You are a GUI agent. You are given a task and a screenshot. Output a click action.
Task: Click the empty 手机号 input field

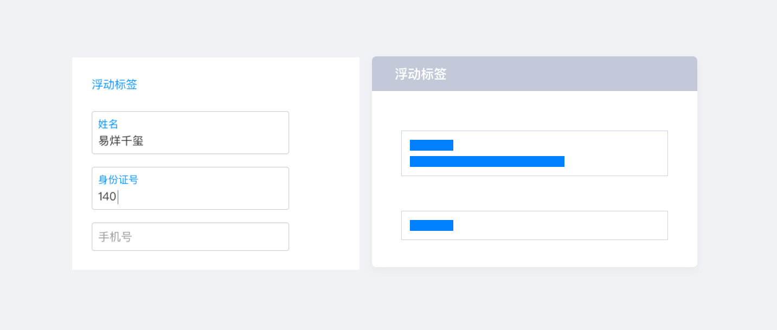[190, 237]
